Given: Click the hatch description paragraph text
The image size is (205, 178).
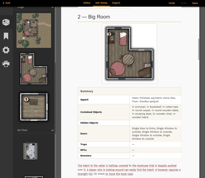Looking at the screenshot, I should (129, 170).
